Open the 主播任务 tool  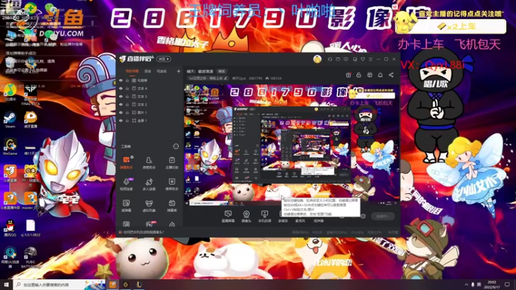click(x=172, y=163)
